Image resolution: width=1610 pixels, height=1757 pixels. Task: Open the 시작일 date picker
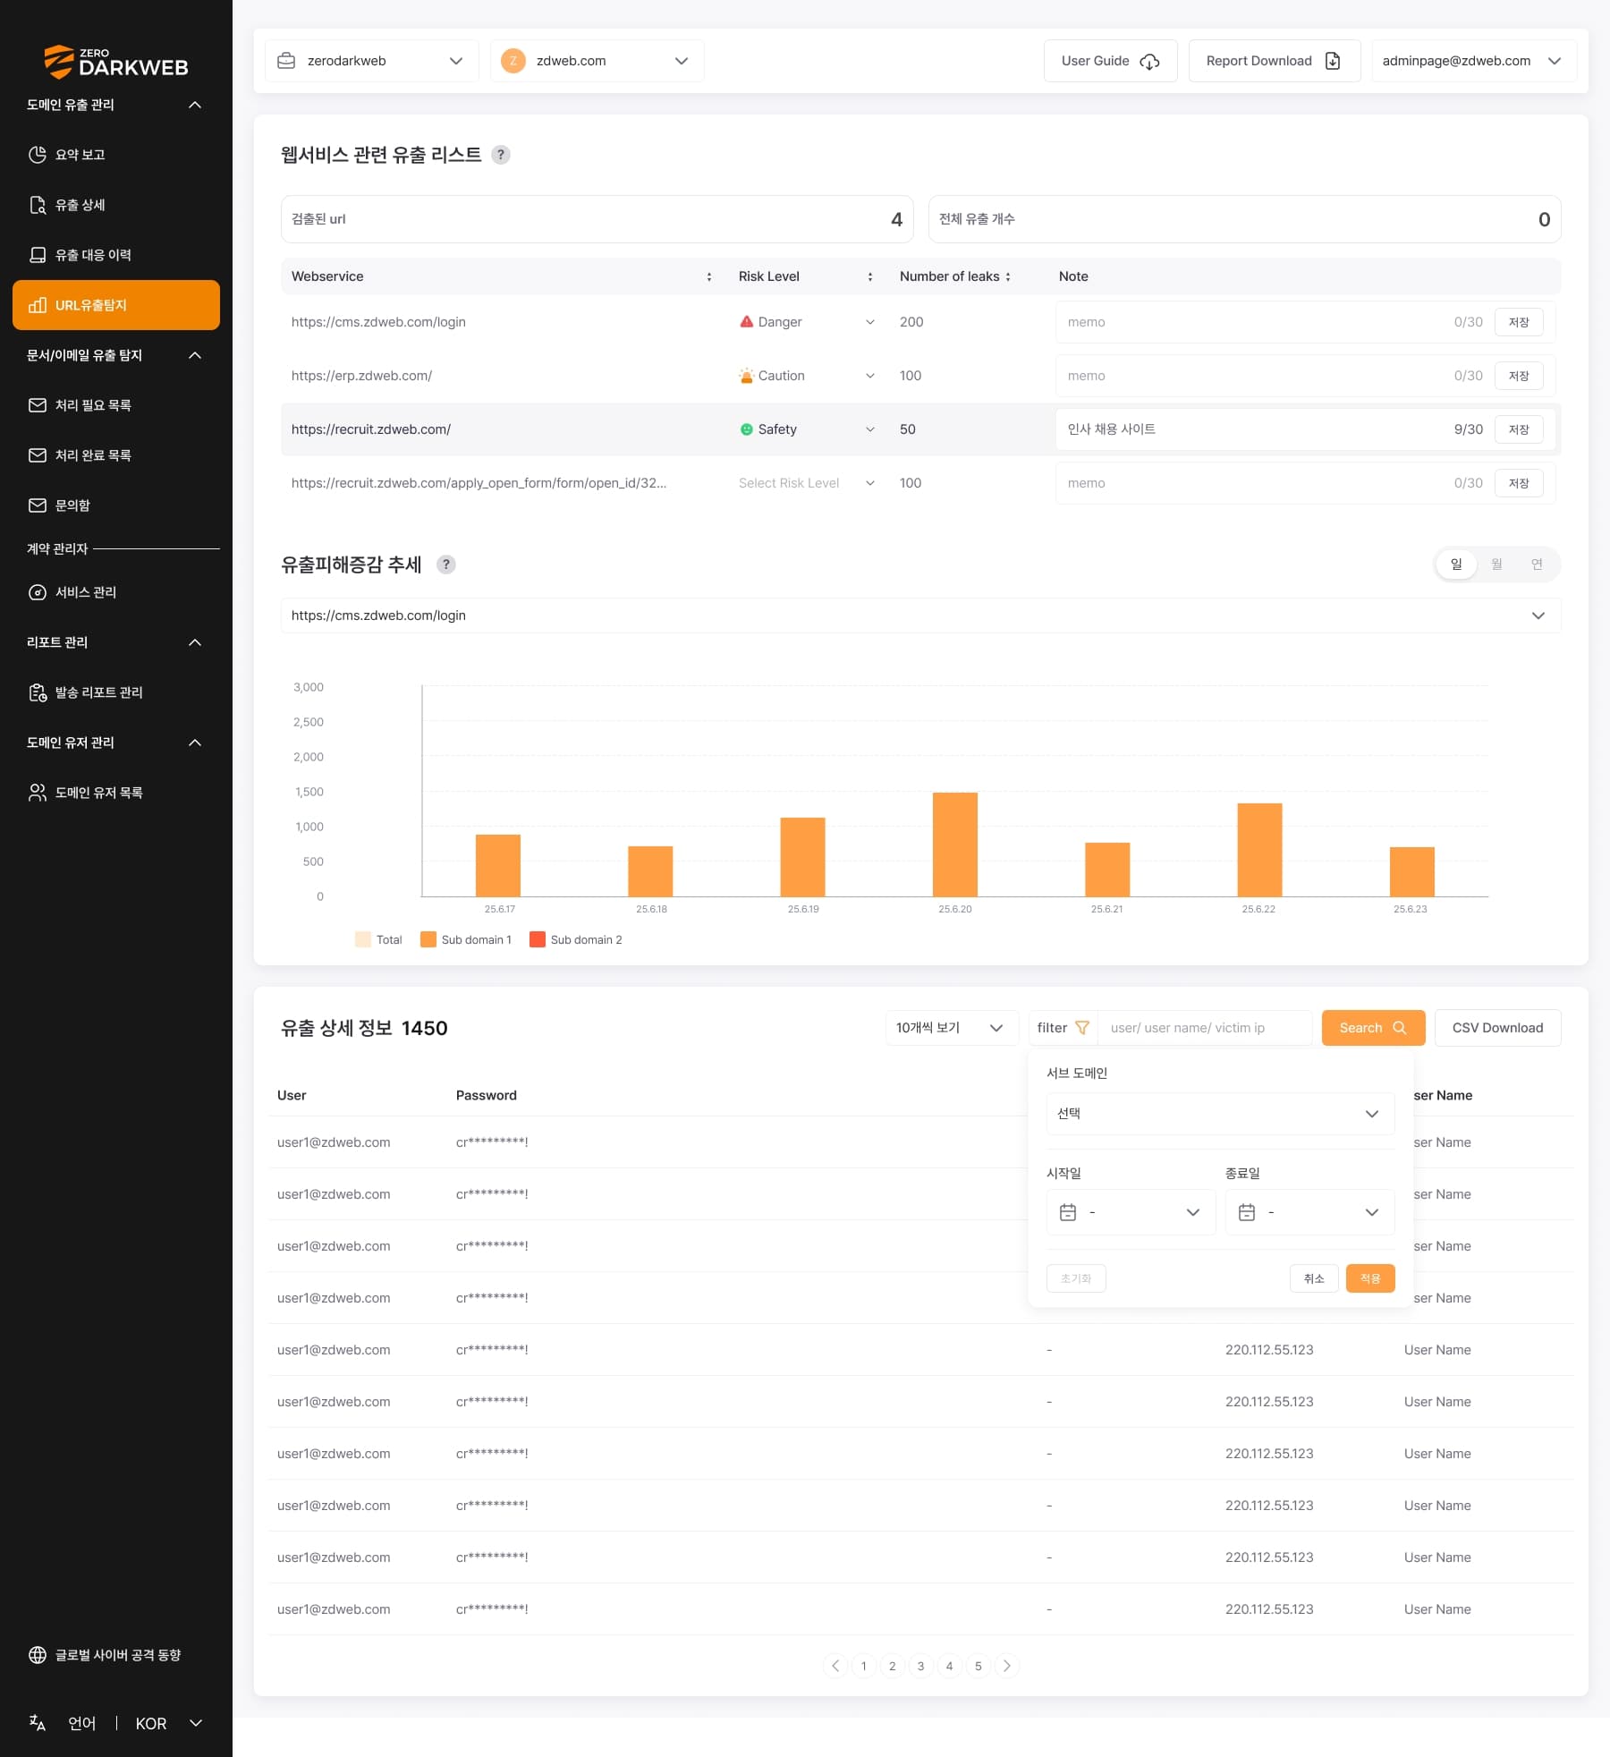click(x=1131, y=1212)
